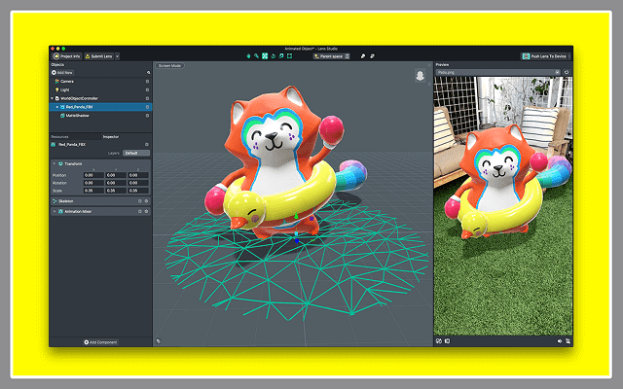Open the Parent space dropdown

(333, 56)
